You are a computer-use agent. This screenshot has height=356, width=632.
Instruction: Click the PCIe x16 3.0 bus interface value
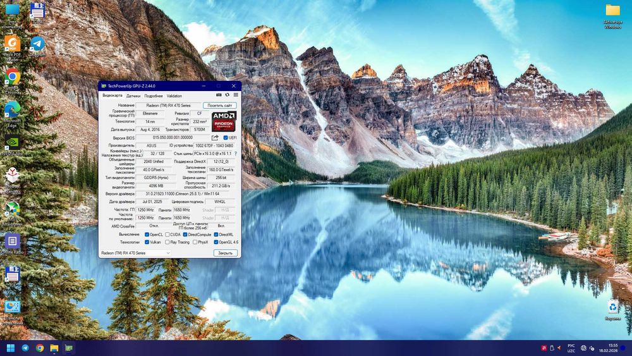pyautogui.click(x=213, y=154)
